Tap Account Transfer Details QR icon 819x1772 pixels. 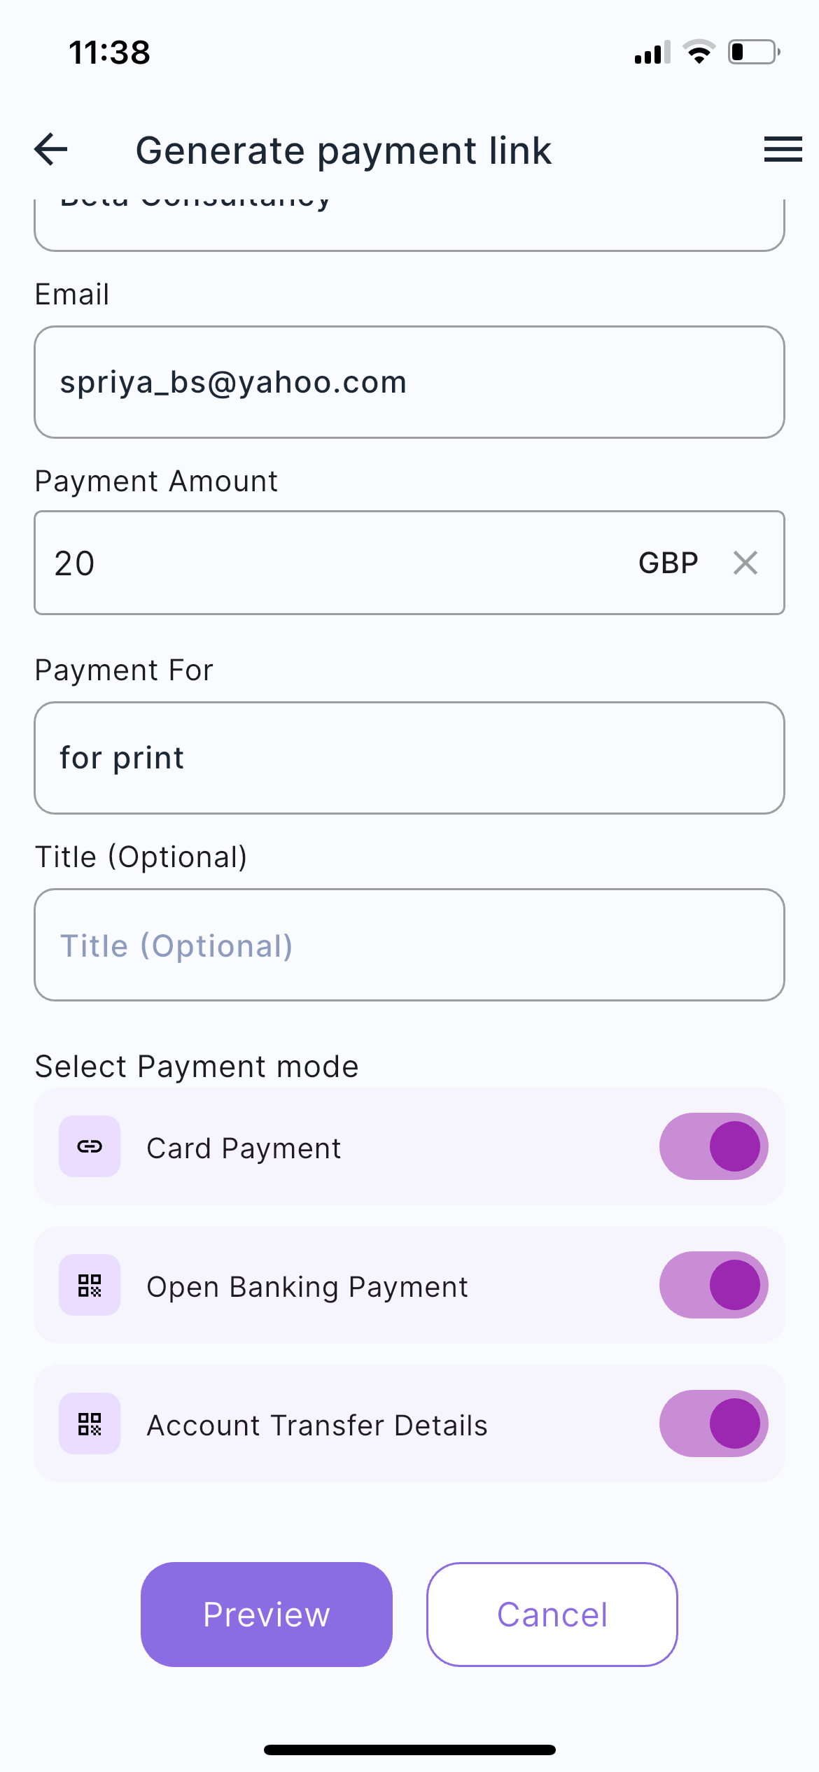coord(90,1423)
